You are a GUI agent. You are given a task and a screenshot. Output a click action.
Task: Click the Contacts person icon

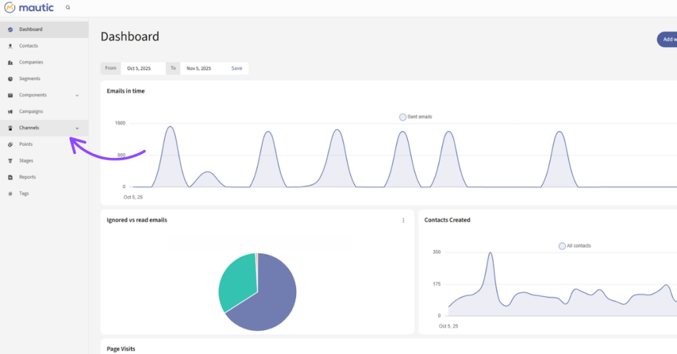[11, 46]
